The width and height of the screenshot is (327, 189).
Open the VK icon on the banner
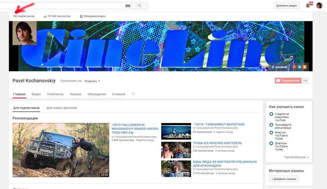click(299, 67)
